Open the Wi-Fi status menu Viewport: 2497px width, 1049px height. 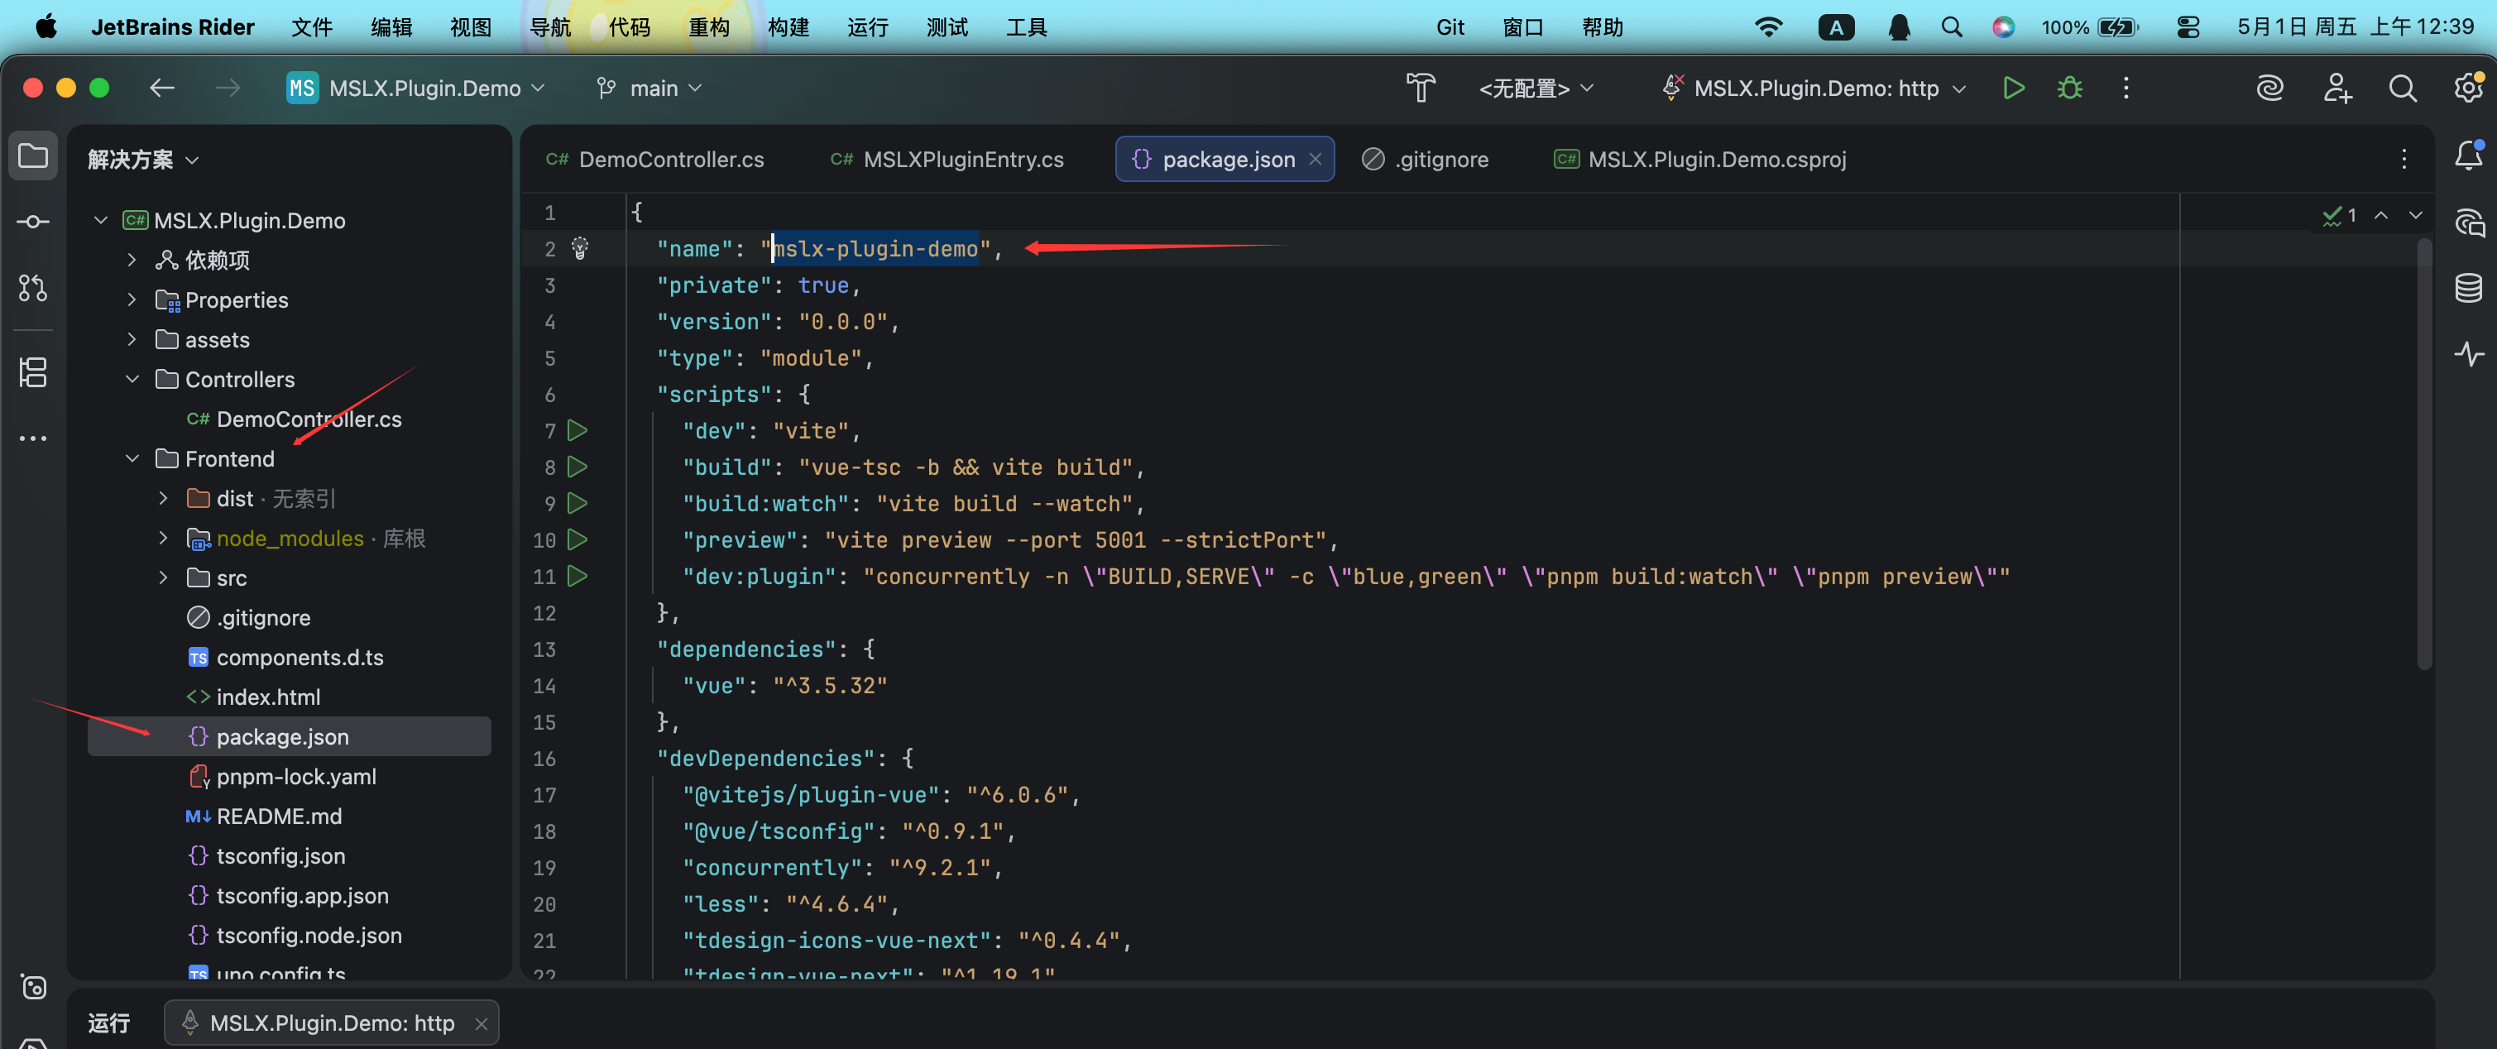pyautogui.click(x=1768, y=27)
